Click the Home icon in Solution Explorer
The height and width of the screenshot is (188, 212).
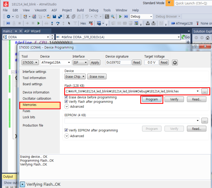(208, 38)
